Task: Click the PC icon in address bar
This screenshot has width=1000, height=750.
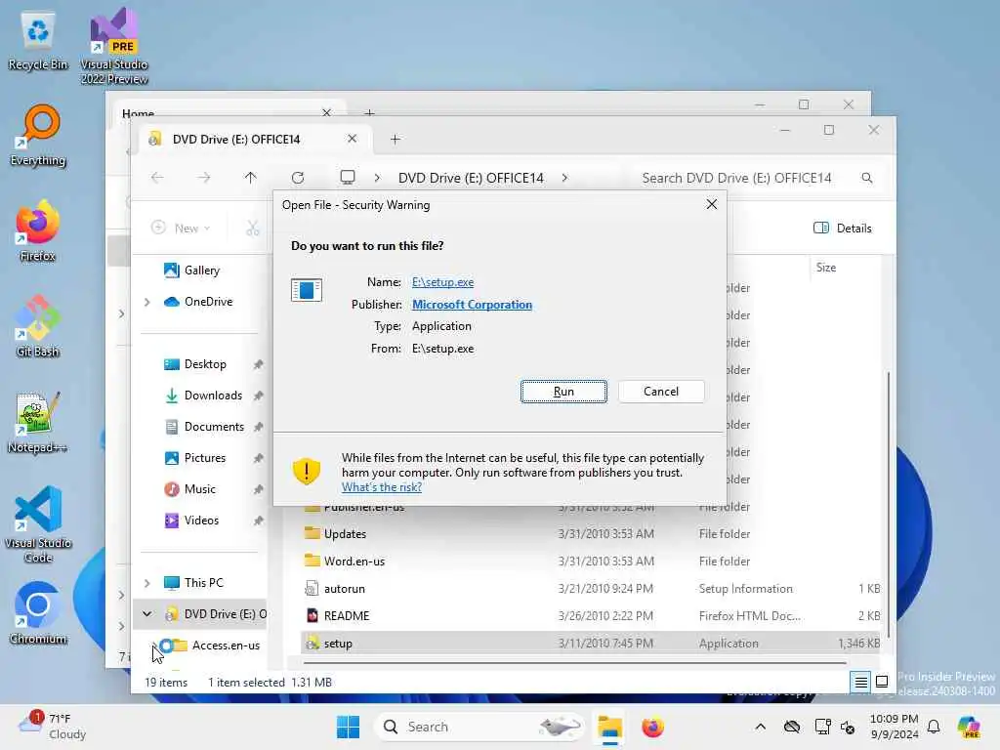Action: (348, 178)
